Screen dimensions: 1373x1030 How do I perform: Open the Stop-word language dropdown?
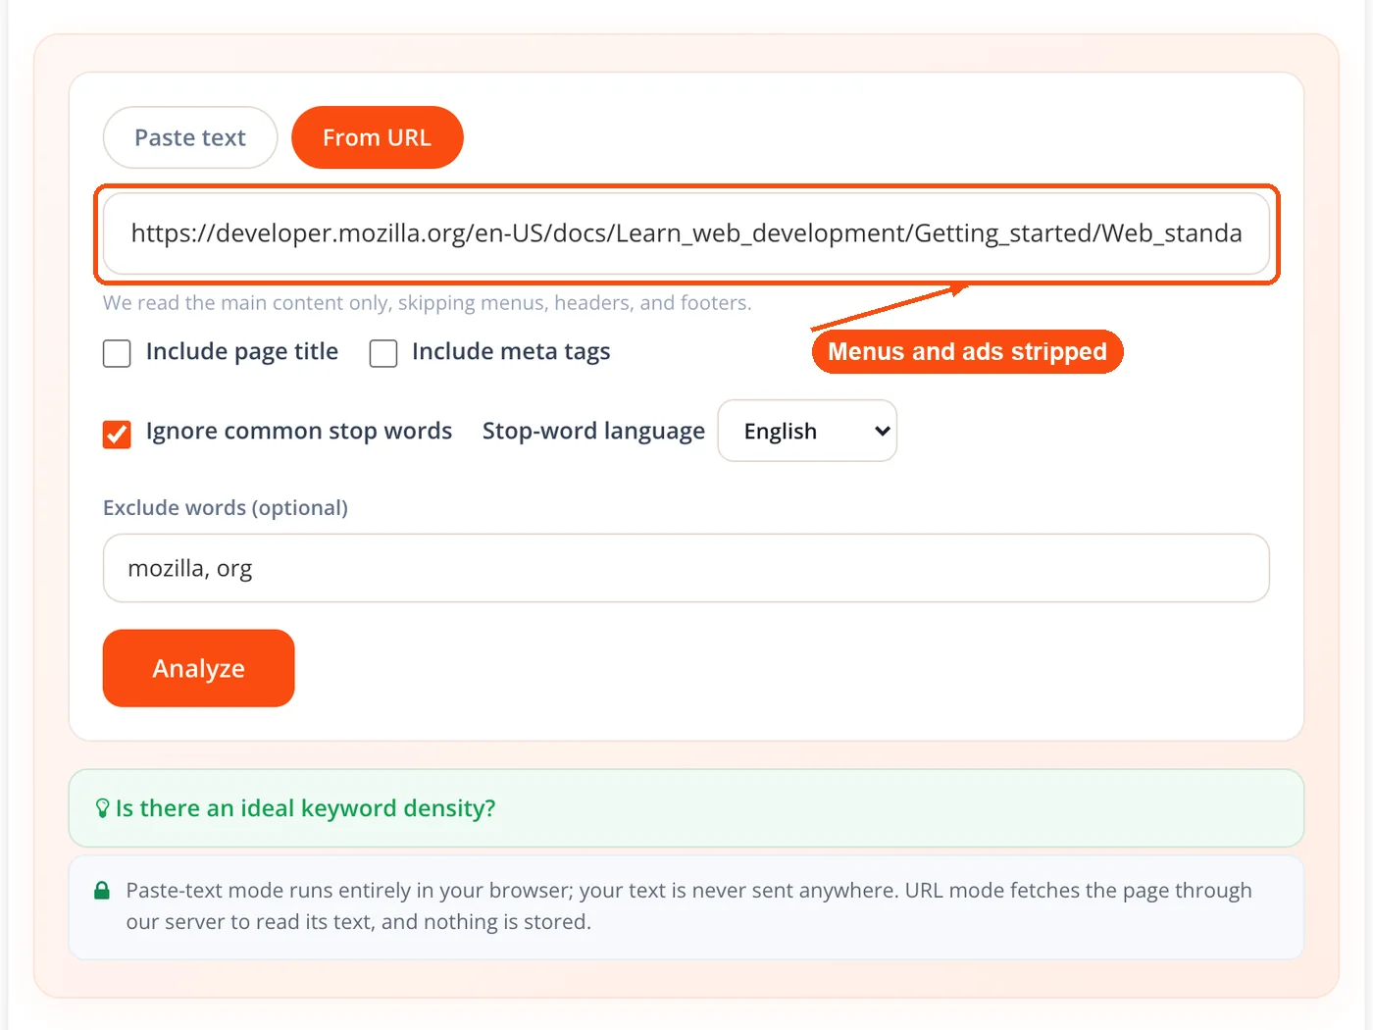(807, 431)
